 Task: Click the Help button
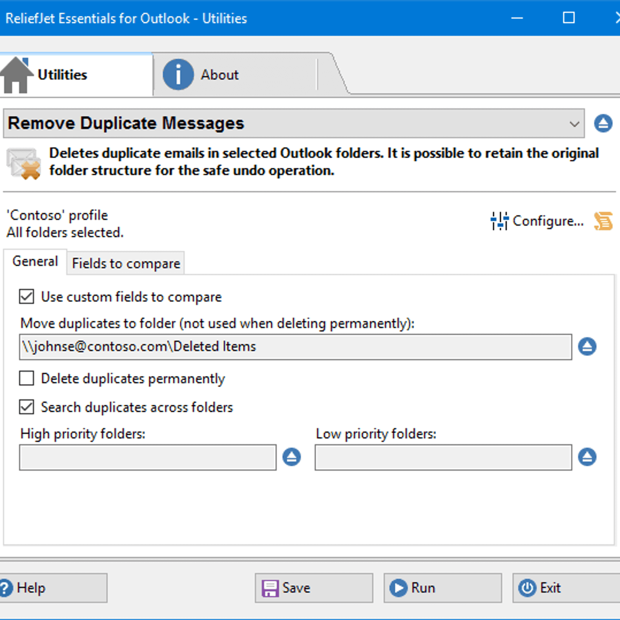(53, 588)
